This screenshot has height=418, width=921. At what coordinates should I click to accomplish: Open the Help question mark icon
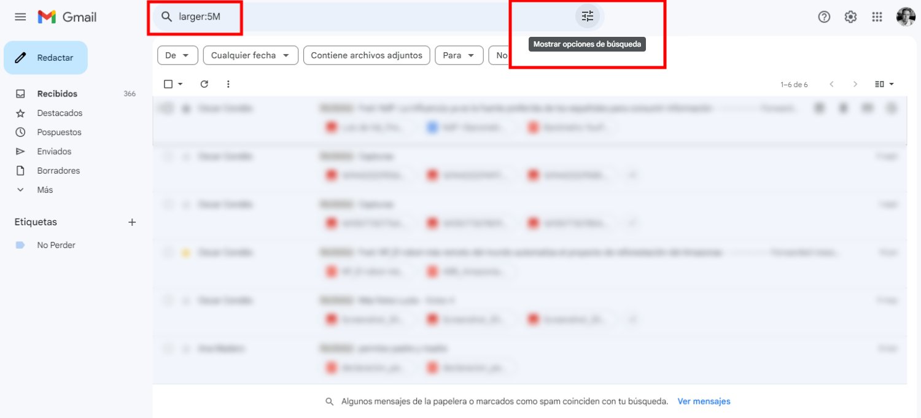pyautogui.click(x=824, y=17)
